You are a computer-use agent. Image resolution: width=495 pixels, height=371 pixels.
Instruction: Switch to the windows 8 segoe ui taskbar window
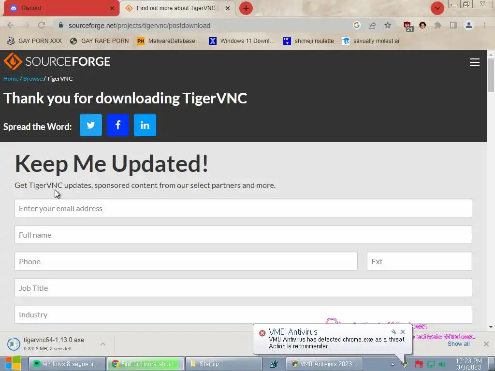(67, 364)
